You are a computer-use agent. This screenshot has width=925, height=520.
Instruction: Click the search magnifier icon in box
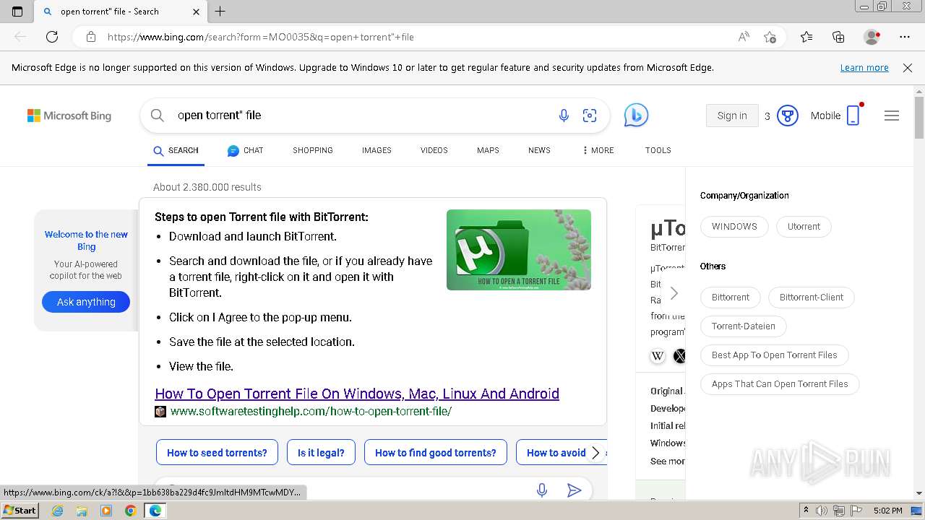[x=157, y=116]
